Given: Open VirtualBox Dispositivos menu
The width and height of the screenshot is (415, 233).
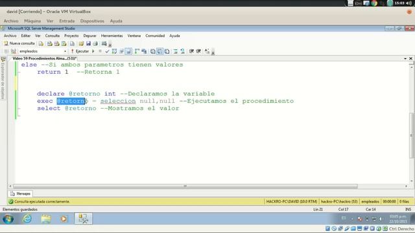Looking at the screenshot, I should 92,21.
